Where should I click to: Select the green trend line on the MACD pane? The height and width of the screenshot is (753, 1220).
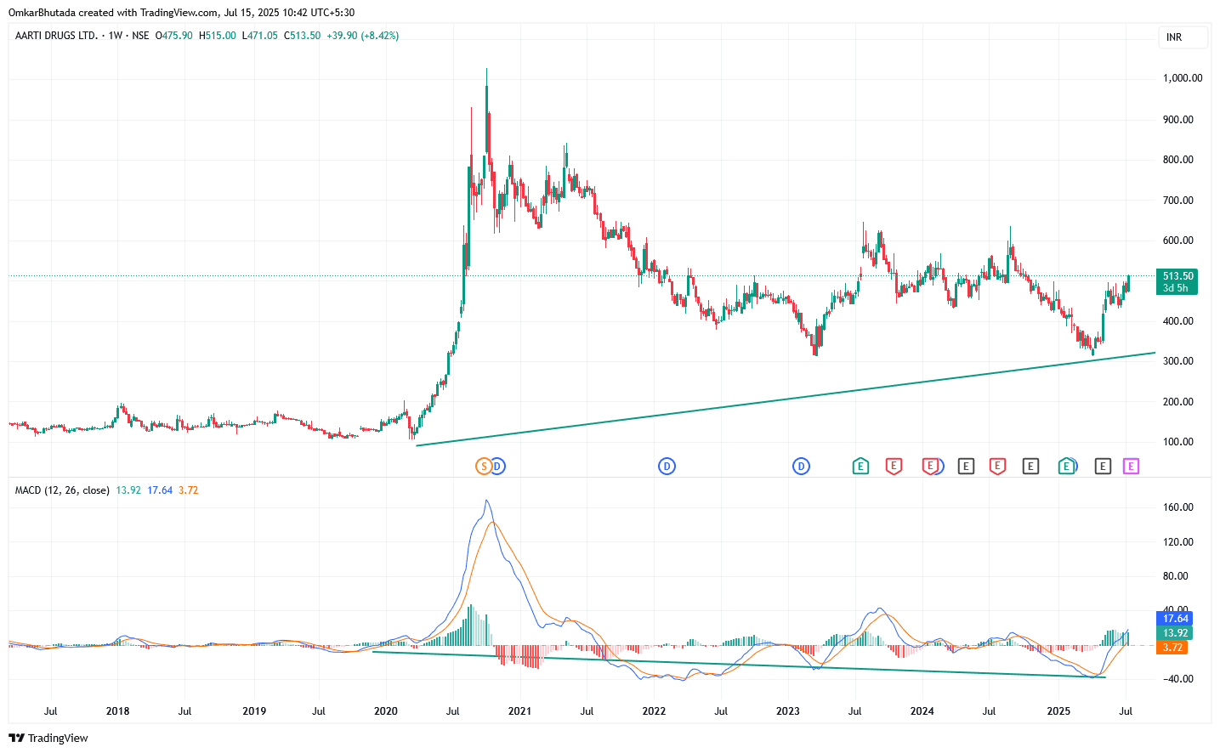739,665
